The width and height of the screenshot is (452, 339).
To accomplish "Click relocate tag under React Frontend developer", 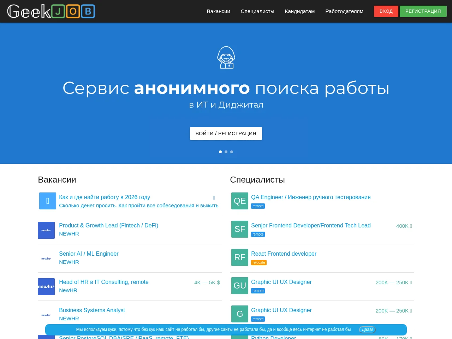I will click(259, 263).
